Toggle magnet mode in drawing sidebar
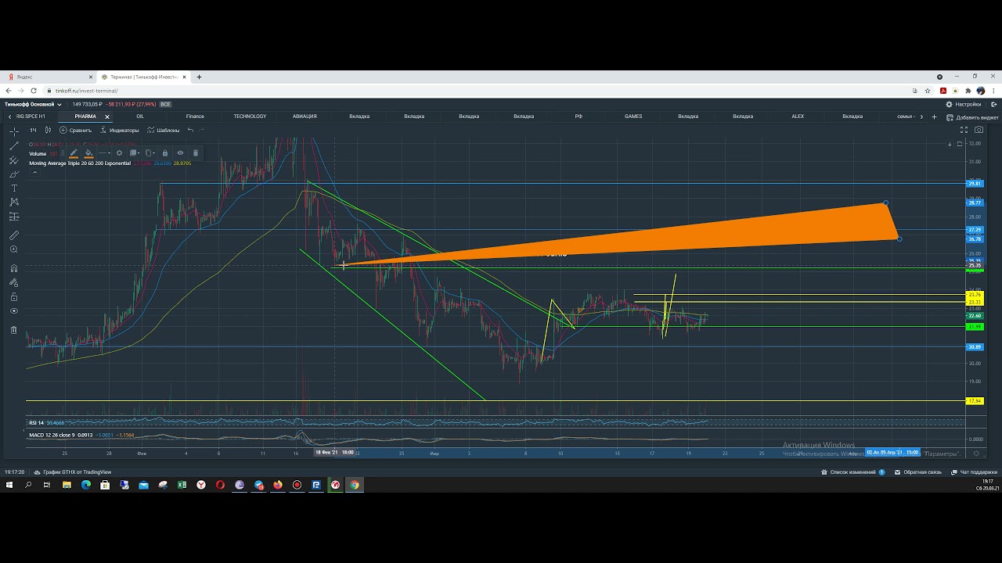Viewport: 1002px width, 563px height. pyautogui.click(x=13, y=268)
